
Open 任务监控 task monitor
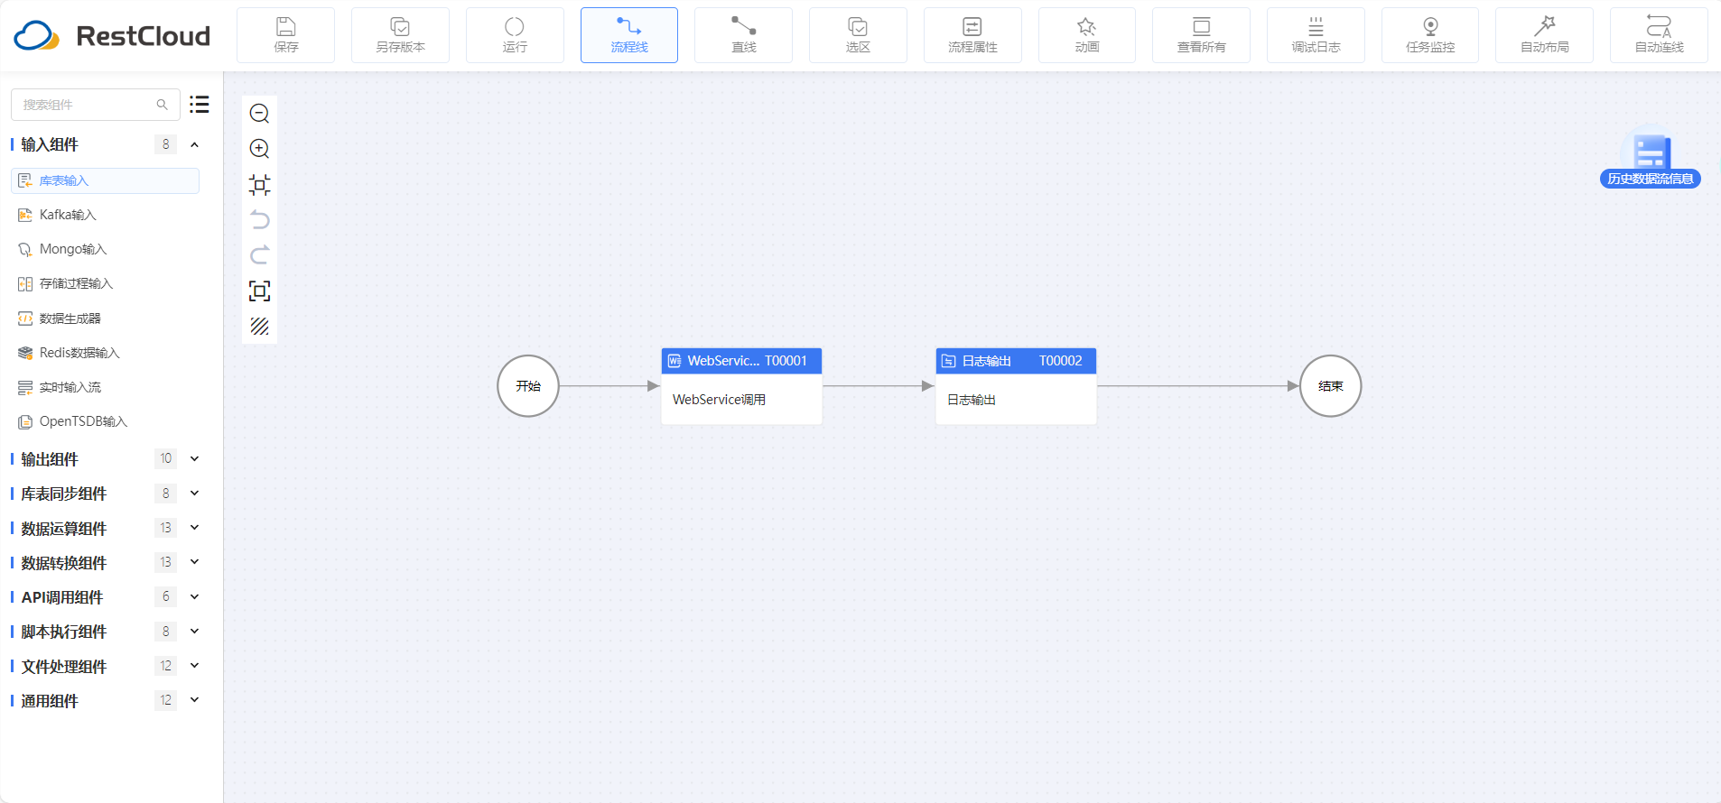(1430, 35)
